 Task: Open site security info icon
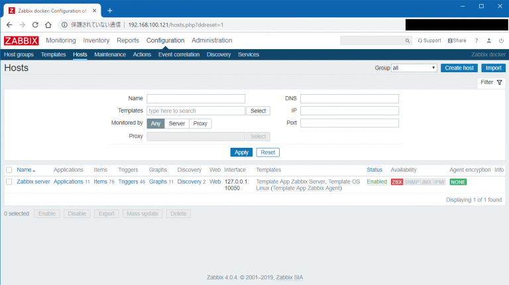click(x=64, y=25)
